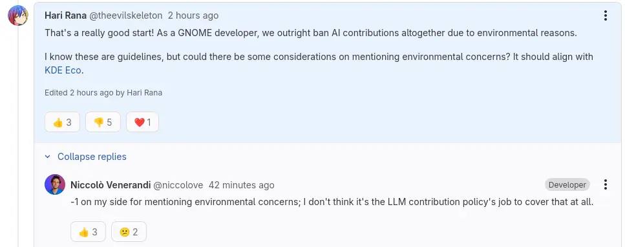Open Niccolò Venerandi's reply options kebab menu
Viewport: 625px width, 247px height.
click(605, 184)
